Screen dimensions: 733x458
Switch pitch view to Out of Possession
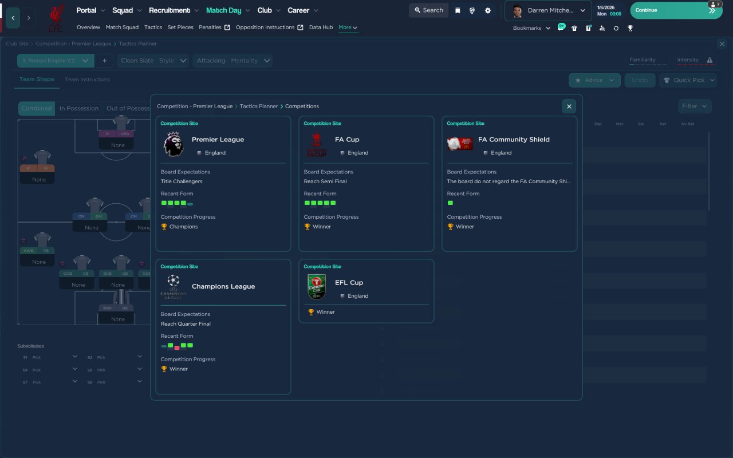pos(127,108)
